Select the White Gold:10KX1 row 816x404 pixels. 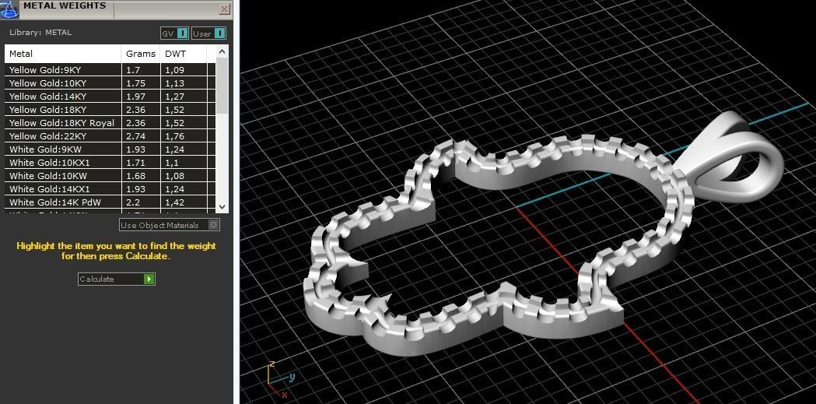pos(110,163)
